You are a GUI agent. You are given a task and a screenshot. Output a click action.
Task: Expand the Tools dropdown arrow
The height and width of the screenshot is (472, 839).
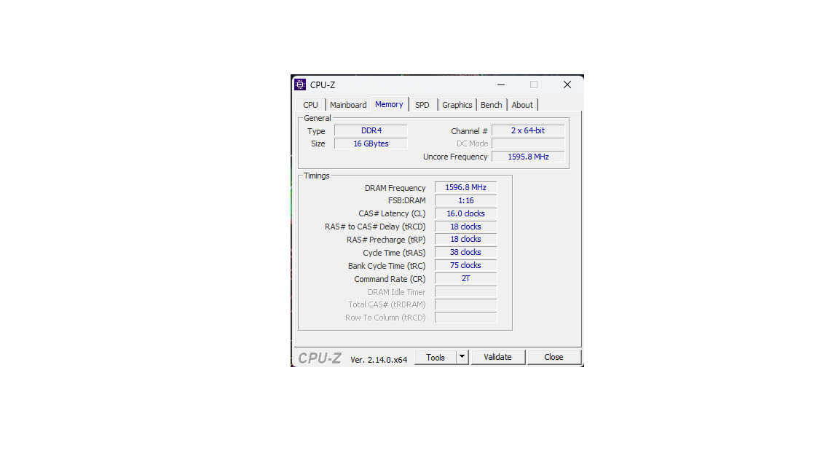point(462,357)
